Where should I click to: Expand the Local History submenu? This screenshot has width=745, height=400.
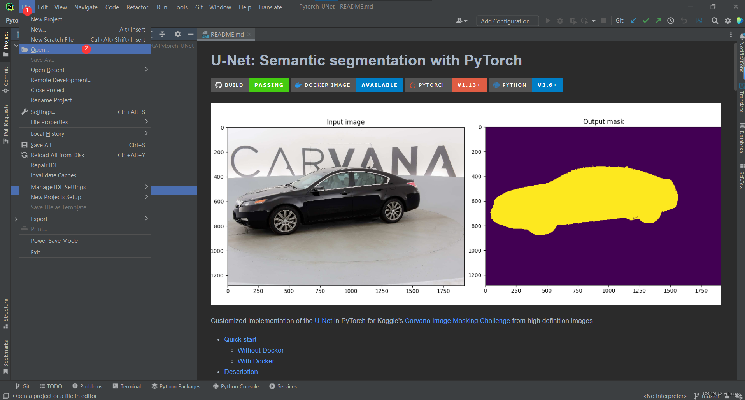point(85,133)
